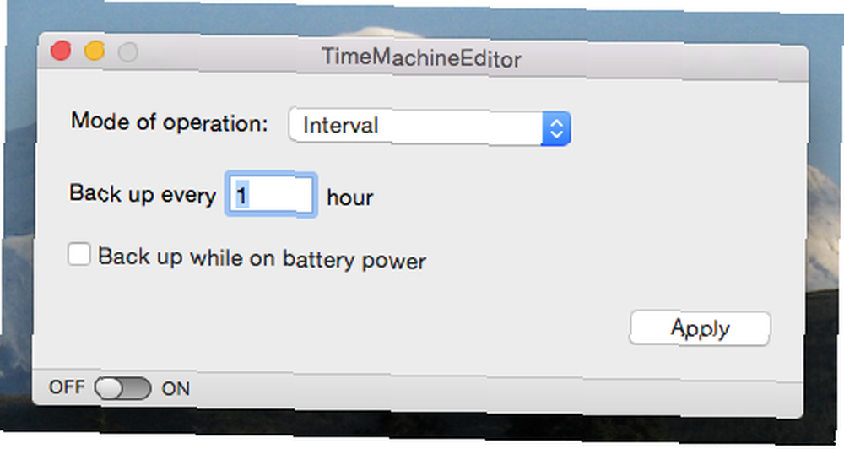The height and width of the screenshot is (449, 844).
Task: Click the highlighted 1 value in interval field
Action: (x=241, y=196)
